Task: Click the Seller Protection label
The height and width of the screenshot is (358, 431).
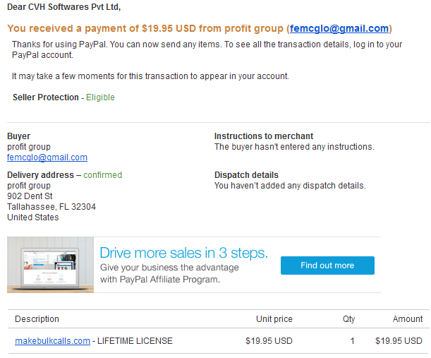Action: coord(46,97)
